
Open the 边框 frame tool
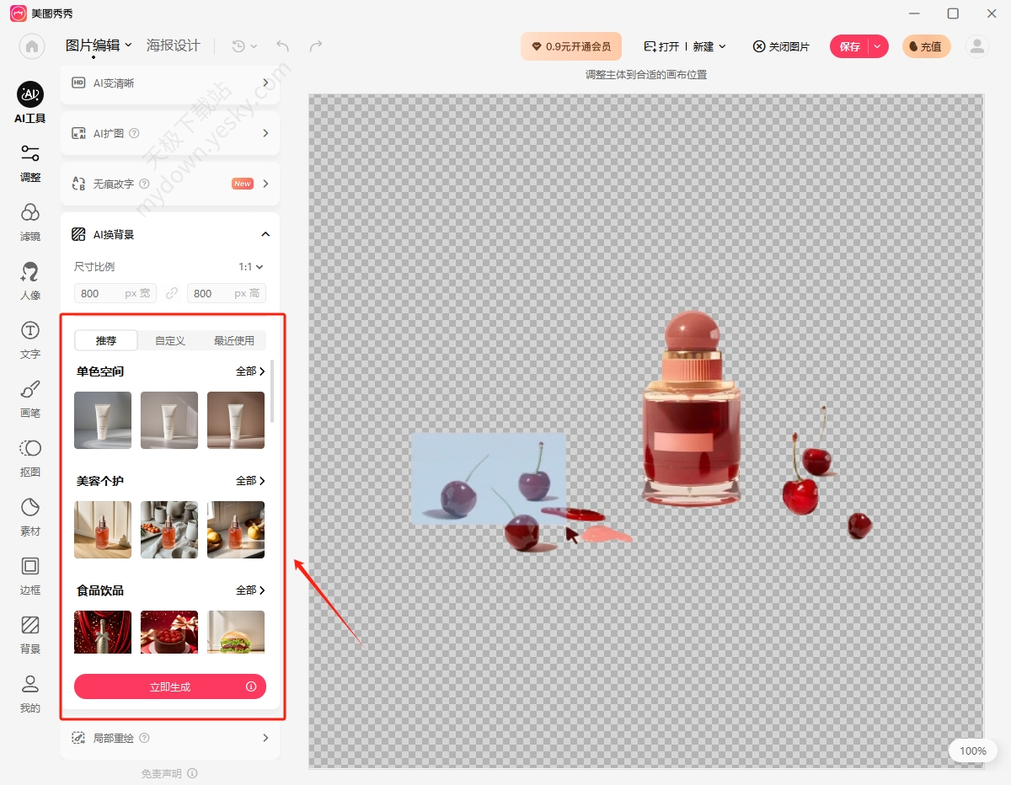(x=30, y=575)
